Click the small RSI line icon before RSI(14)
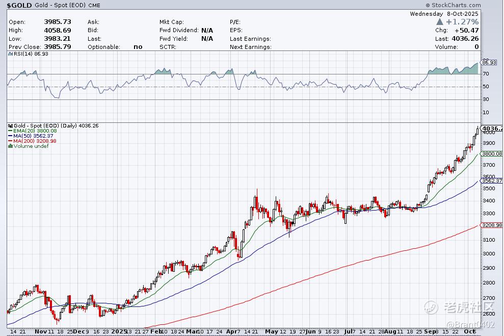 (10, 54)
